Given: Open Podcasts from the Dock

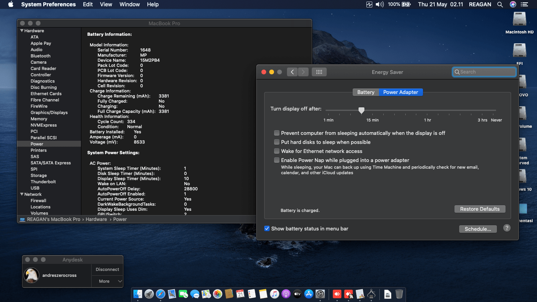Looking at the screenshot, I should tap(286, 294).
